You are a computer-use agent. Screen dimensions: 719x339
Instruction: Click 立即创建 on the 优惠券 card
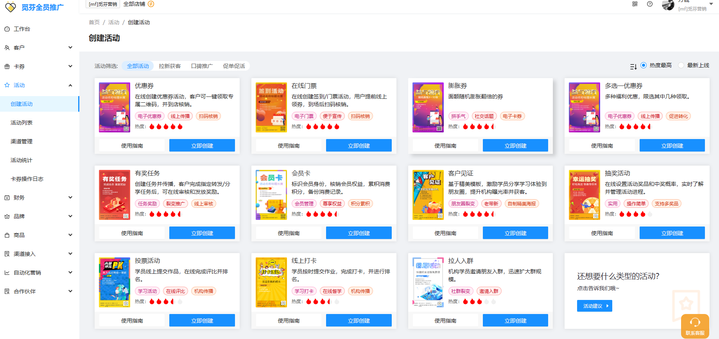[202, 145]
